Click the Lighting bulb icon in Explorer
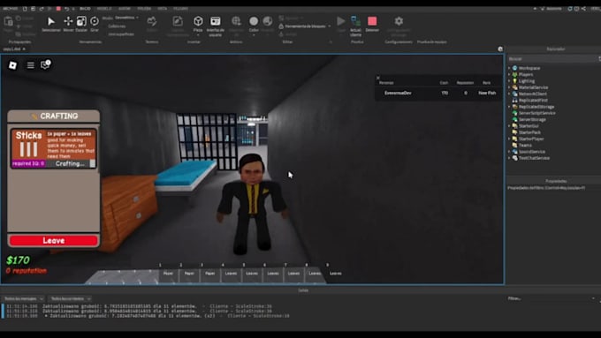The height and width of the screenshot is (338, 601). coord(514,81)
